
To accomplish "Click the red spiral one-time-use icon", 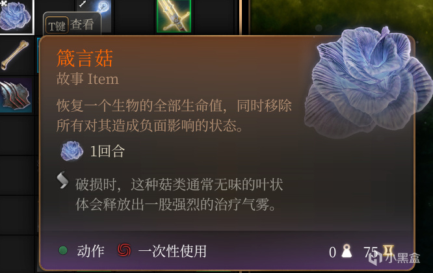I will pyautogui.click(x=124, y=250).
